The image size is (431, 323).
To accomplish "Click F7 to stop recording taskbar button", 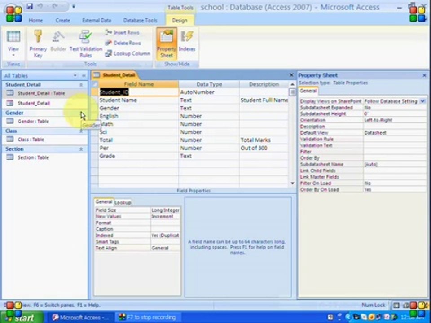I will [148, 318].
